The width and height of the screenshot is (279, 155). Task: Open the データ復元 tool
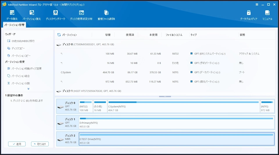pyautogui.click(x=12, y=15)
